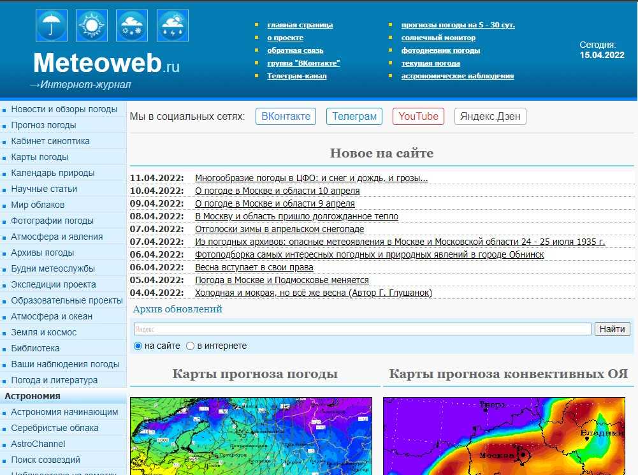This screenshot has width=638, height=475.
Task: Open the weather forecast map thumbnail
Action: [x=251, y=436]
